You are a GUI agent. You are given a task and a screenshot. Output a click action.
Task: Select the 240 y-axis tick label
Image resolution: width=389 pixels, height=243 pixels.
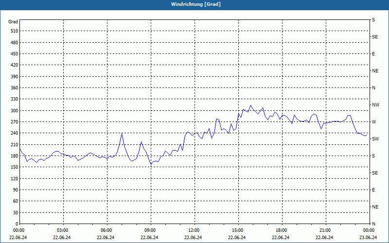click(x=15, y=133)
